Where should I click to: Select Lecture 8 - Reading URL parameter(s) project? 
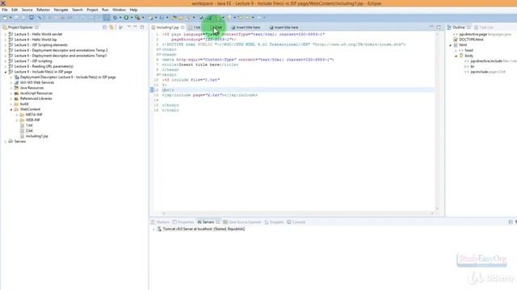coord(44,66)
